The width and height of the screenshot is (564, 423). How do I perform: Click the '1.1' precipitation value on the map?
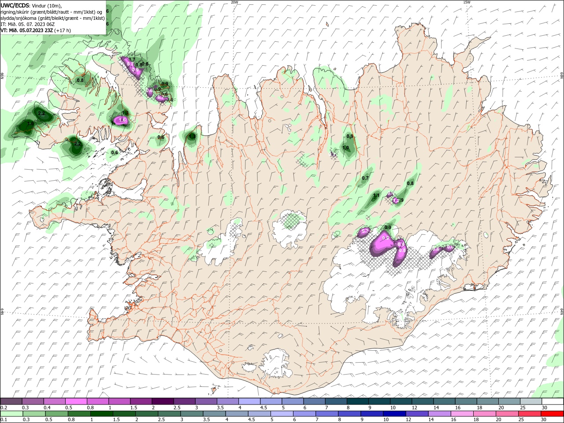376,196
